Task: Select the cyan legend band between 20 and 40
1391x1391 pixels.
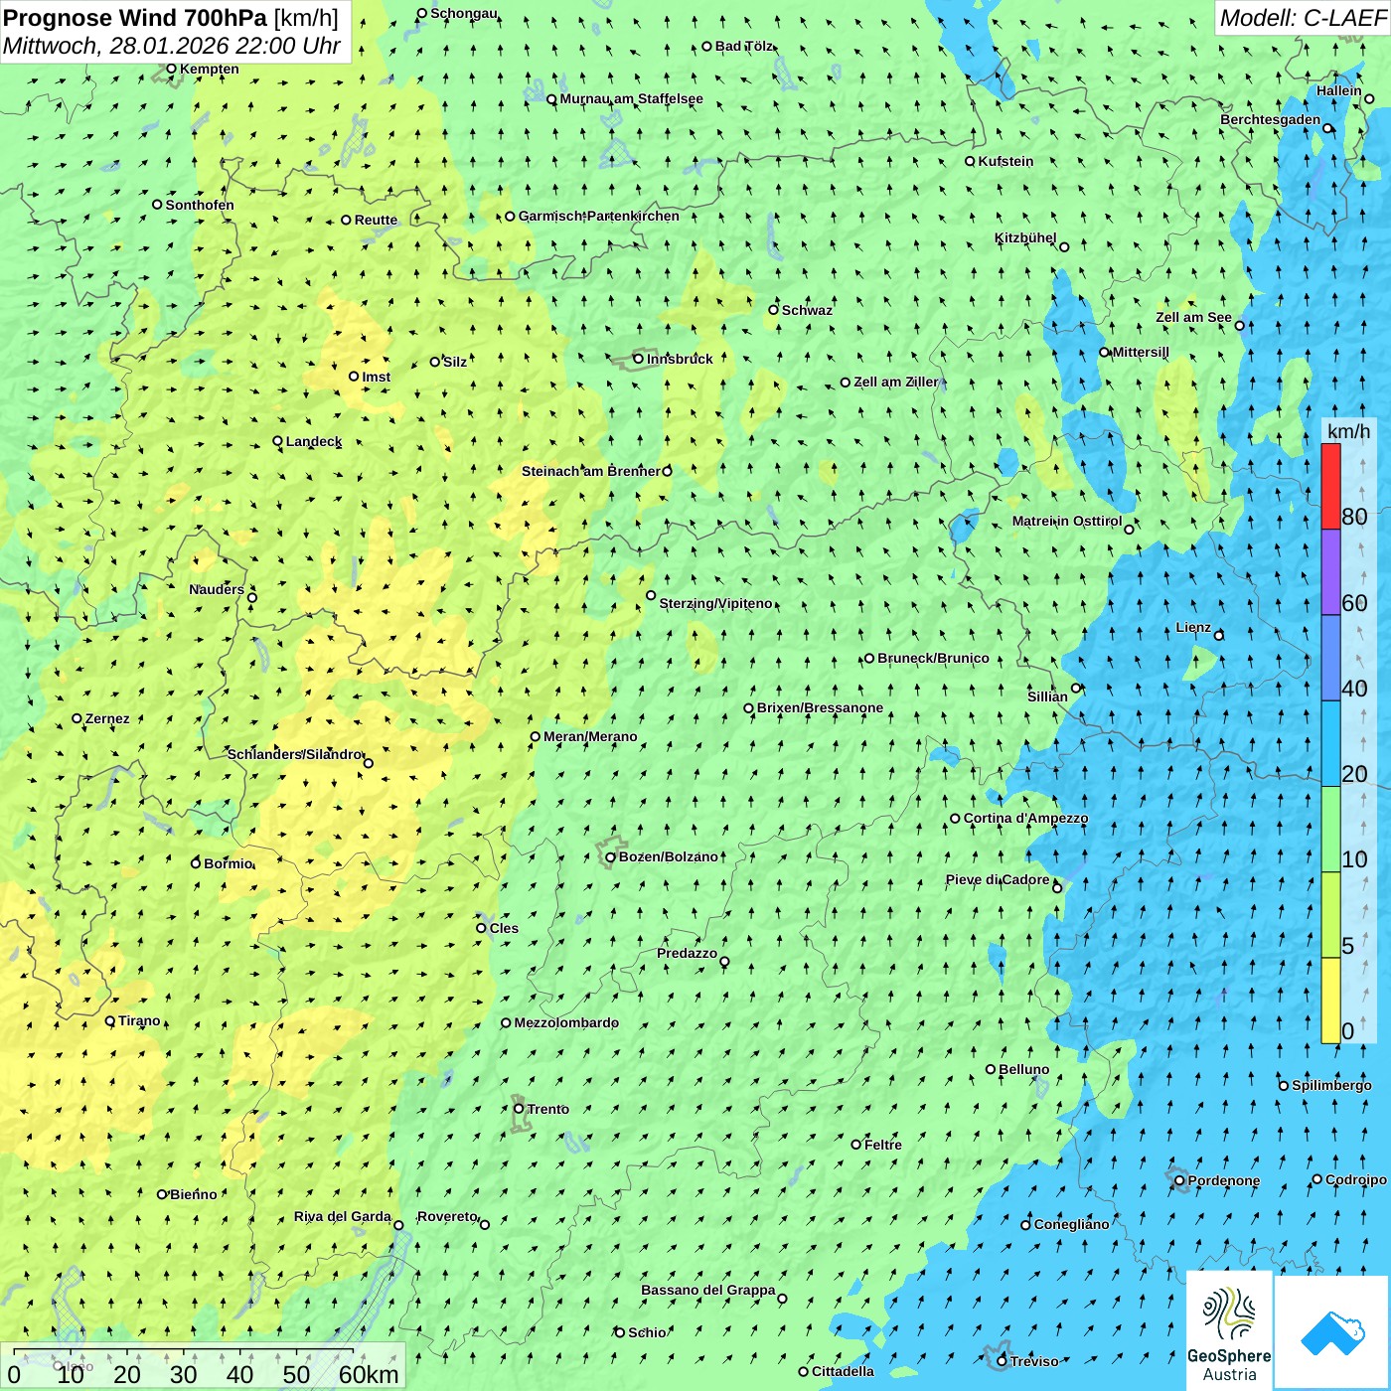Action: coord(1330,743)
